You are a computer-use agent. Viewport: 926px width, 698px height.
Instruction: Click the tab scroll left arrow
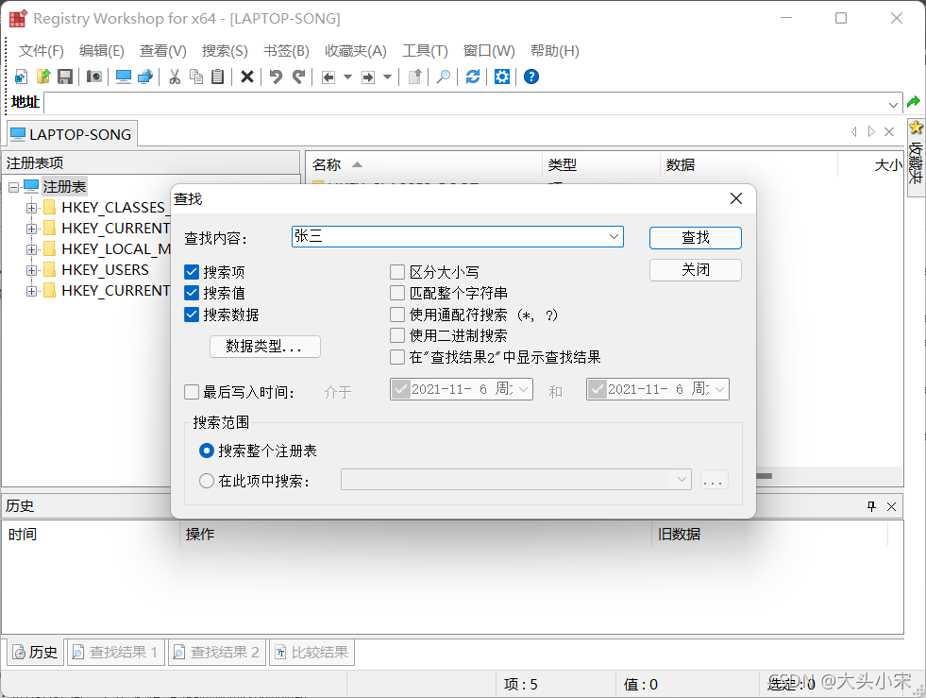tap(854, 132)
